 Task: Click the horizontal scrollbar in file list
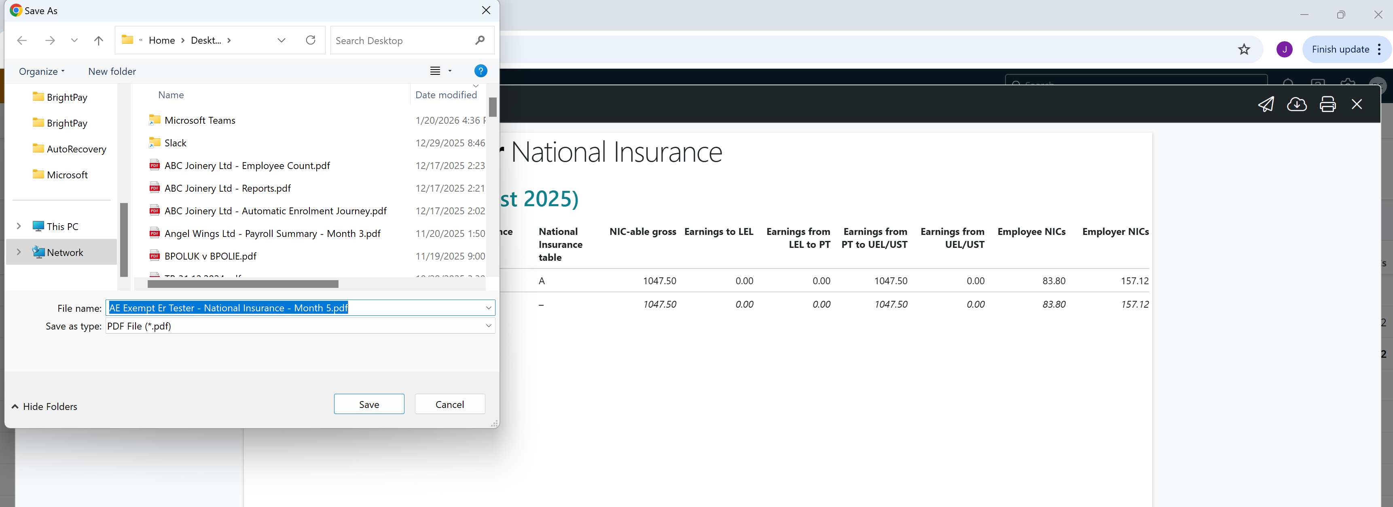(243, 284)
